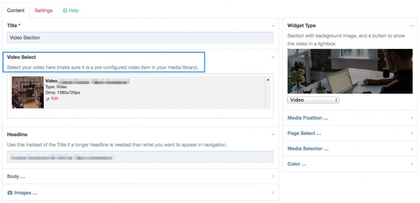This screenshot has width=420, height=203.
Task: Collapse the Title field chevron
Action: [273, 26]
